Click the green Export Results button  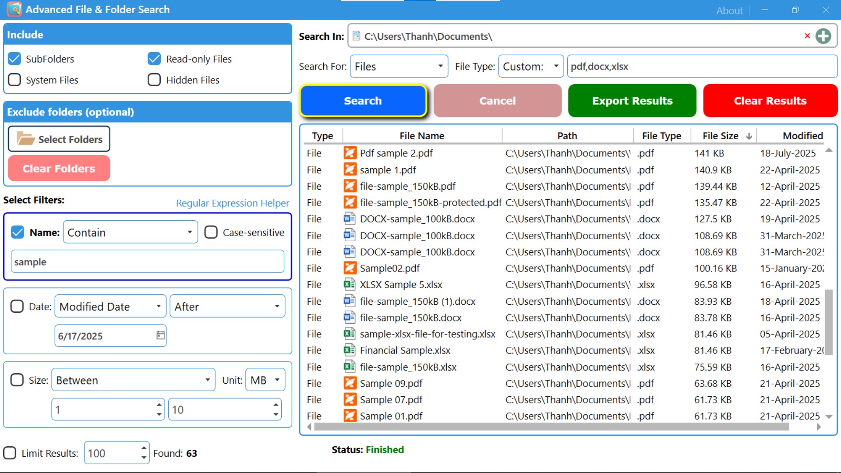tap(632, 101)
